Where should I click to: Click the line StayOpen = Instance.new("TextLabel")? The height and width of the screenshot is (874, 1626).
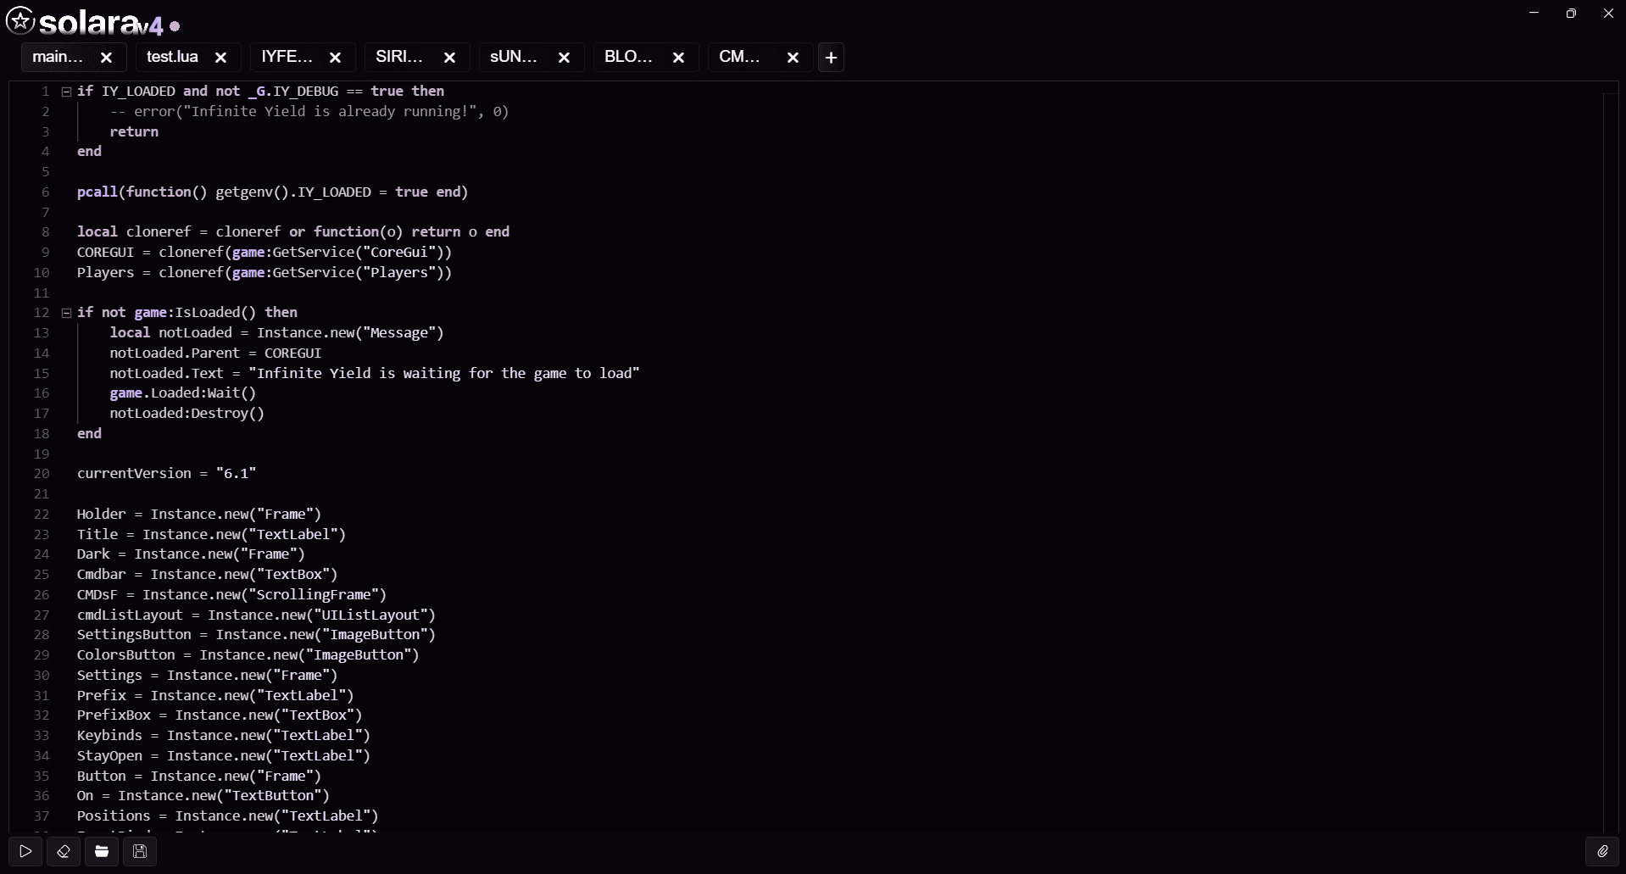click(x=224, y=756)
